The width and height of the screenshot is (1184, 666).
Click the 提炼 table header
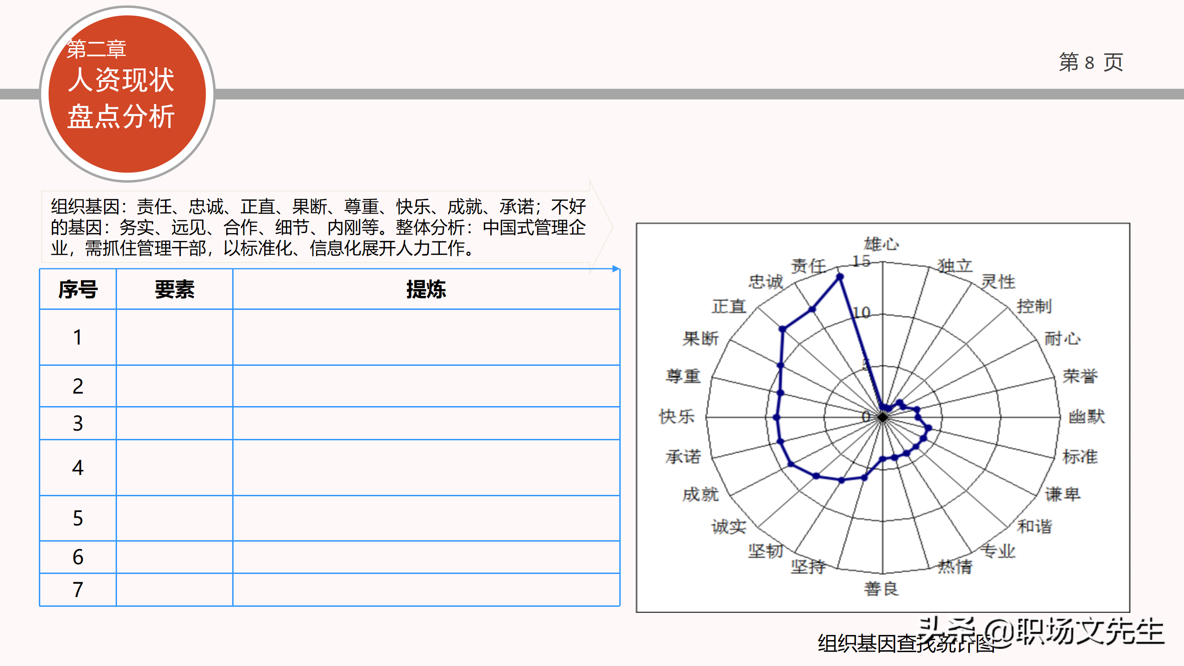[426, 290]
